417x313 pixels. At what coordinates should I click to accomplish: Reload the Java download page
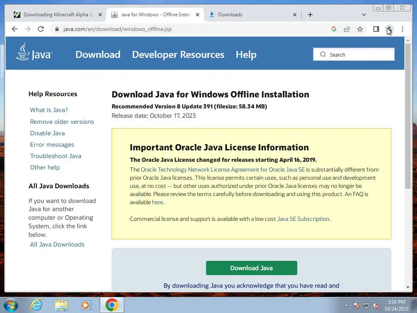point(41,29)
